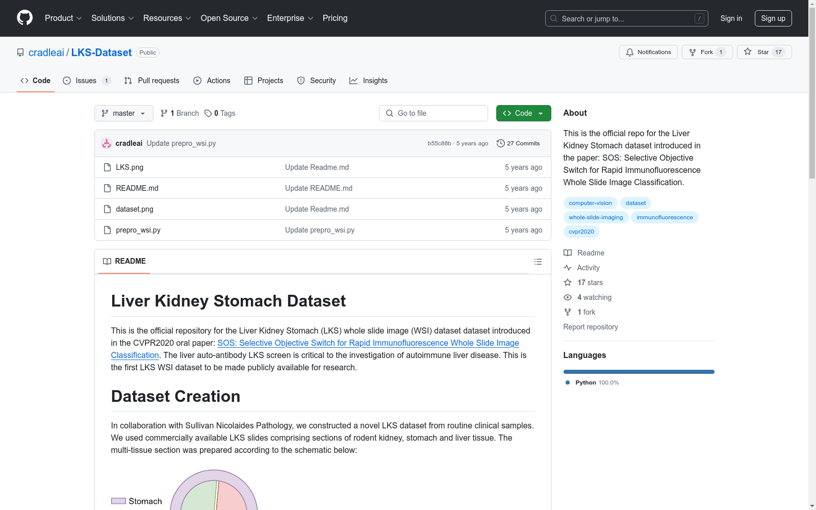
Task: Switch to the Issues tab
Action: [87, 81]
